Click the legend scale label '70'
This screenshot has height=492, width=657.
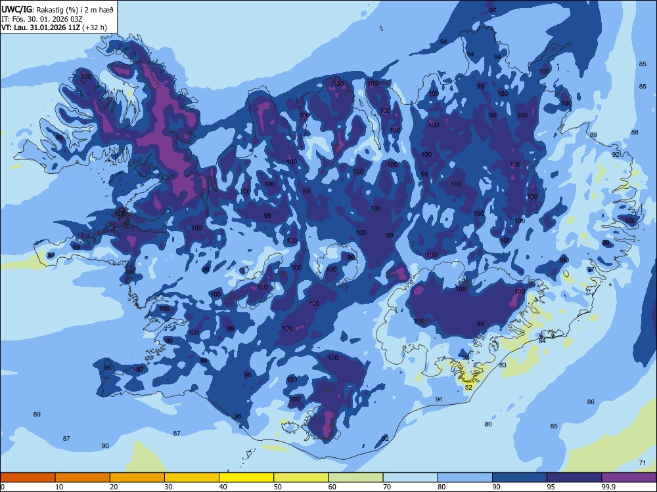pyautogui.click(x=387, y=487)
